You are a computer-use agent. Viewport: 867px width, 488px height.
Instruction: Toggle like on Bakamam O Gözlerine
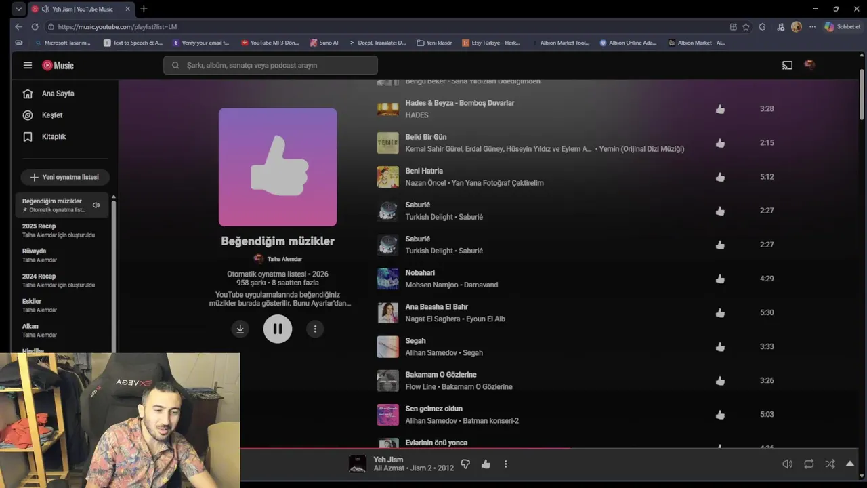720,380
